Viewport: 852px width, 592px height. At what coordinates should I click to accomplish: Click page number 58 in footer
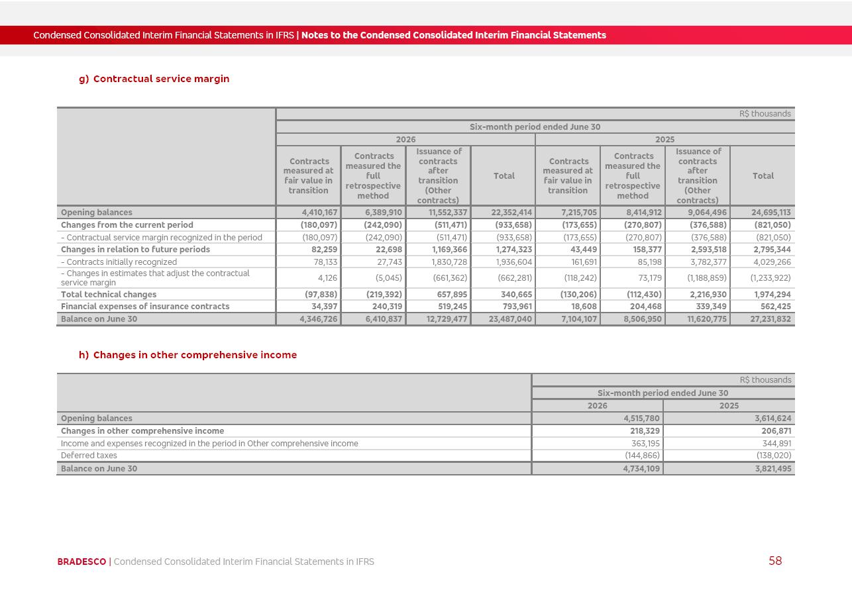pyautogui.click(x=775, y=561)
